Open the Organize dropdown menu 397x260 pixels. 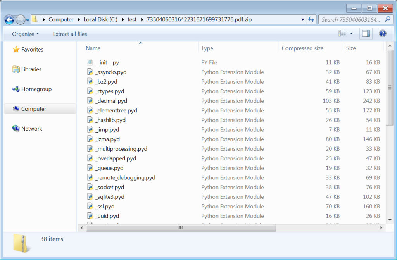tap(25, 34)
